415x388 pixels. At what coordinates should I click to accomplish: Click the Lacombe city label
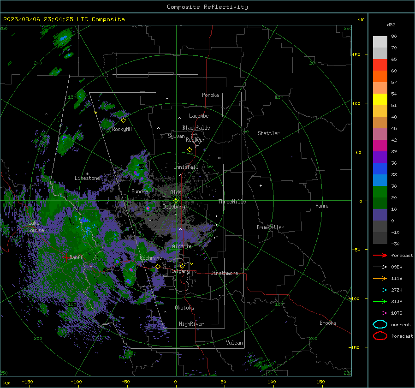pyautogui.click(x=199, y=116)
